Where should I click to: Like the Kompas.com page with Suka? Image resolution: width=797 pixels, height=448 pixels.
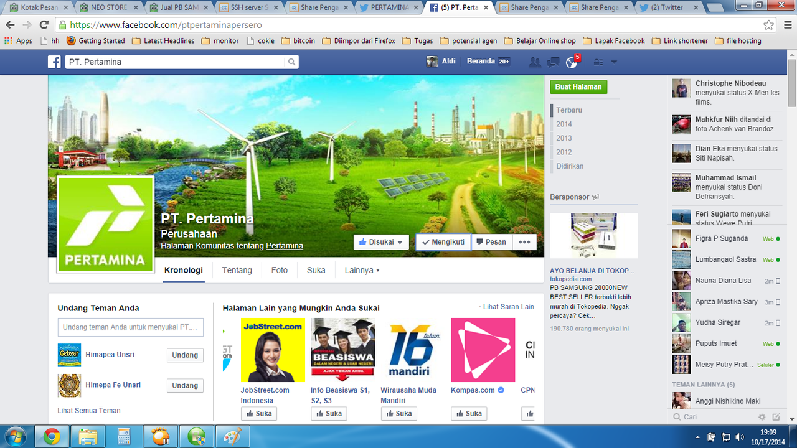coord(468,413)
